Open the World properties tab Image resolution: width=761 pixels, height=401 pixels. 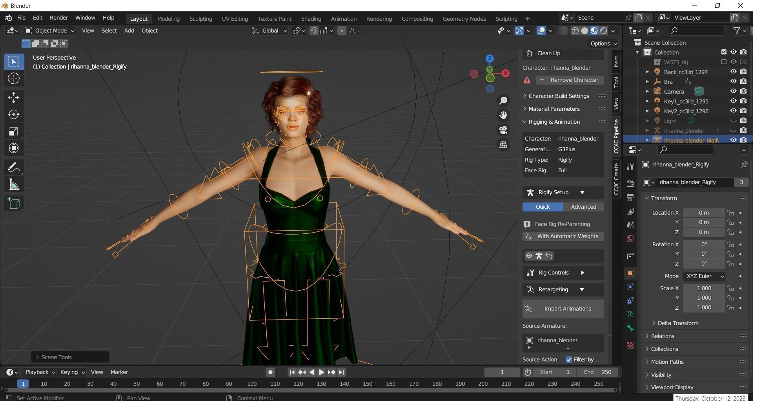[x=630, y=239]
